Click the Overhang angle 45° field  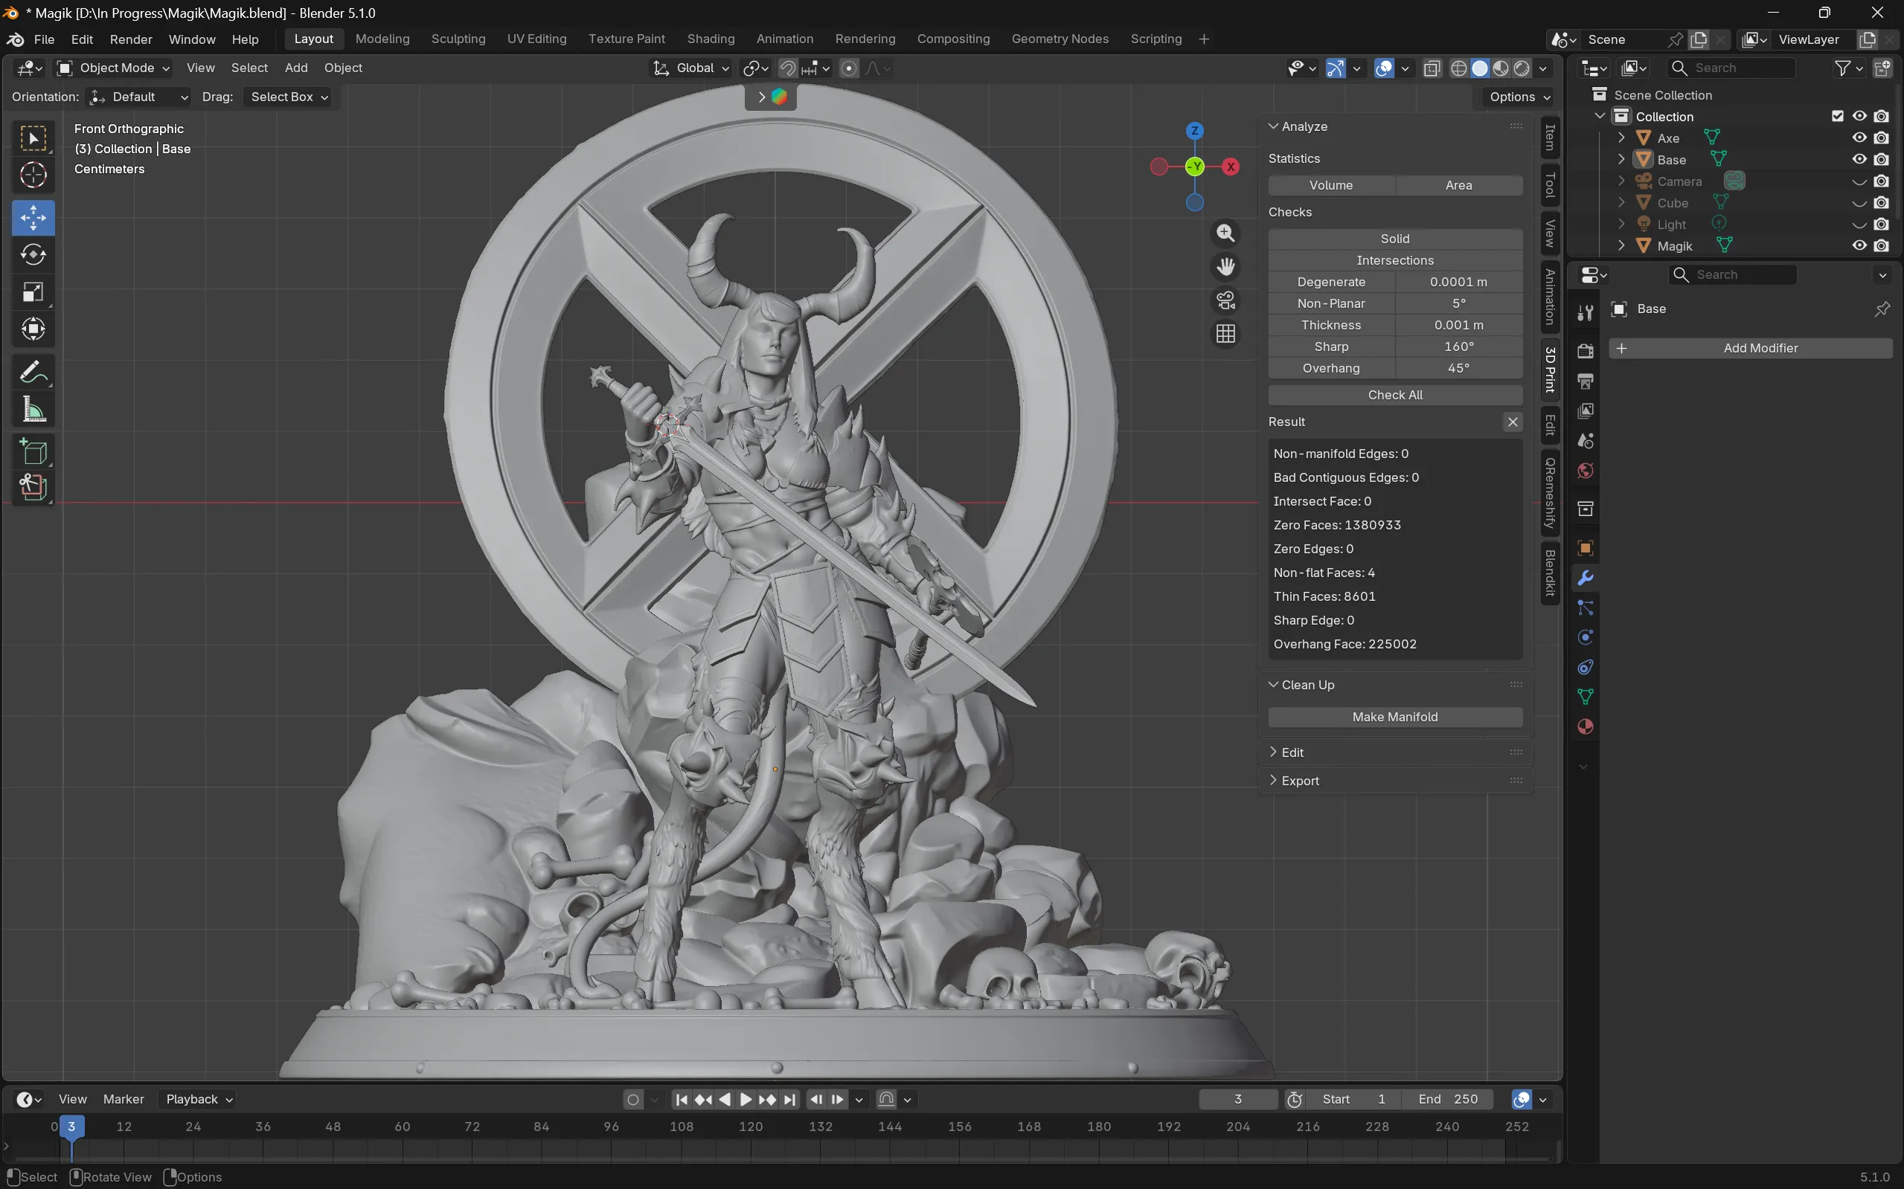click(x=1458, y=368)
